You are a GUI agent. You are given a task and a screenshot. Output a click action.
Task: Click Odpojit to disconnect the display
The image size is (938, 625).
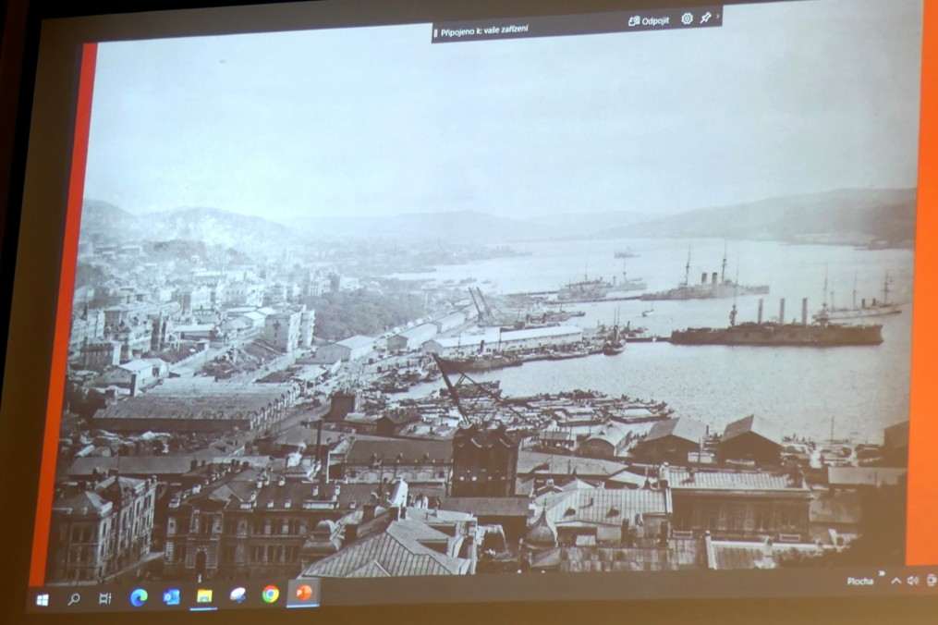[x=649, y=21]
